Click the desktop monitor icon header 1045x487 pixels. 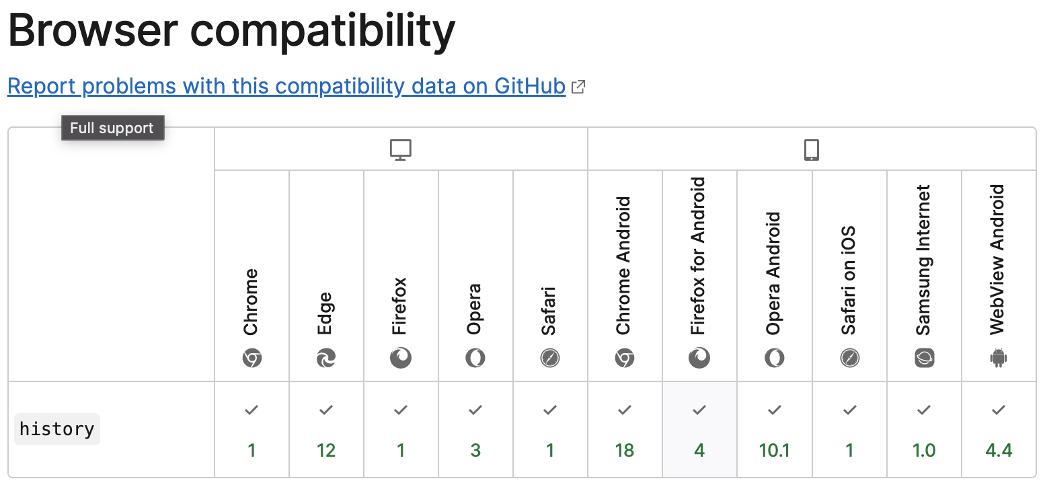(401, 149)
